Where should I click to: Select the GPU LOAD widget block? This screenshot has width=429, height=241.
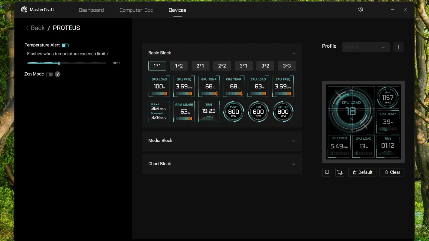(159, 86)
